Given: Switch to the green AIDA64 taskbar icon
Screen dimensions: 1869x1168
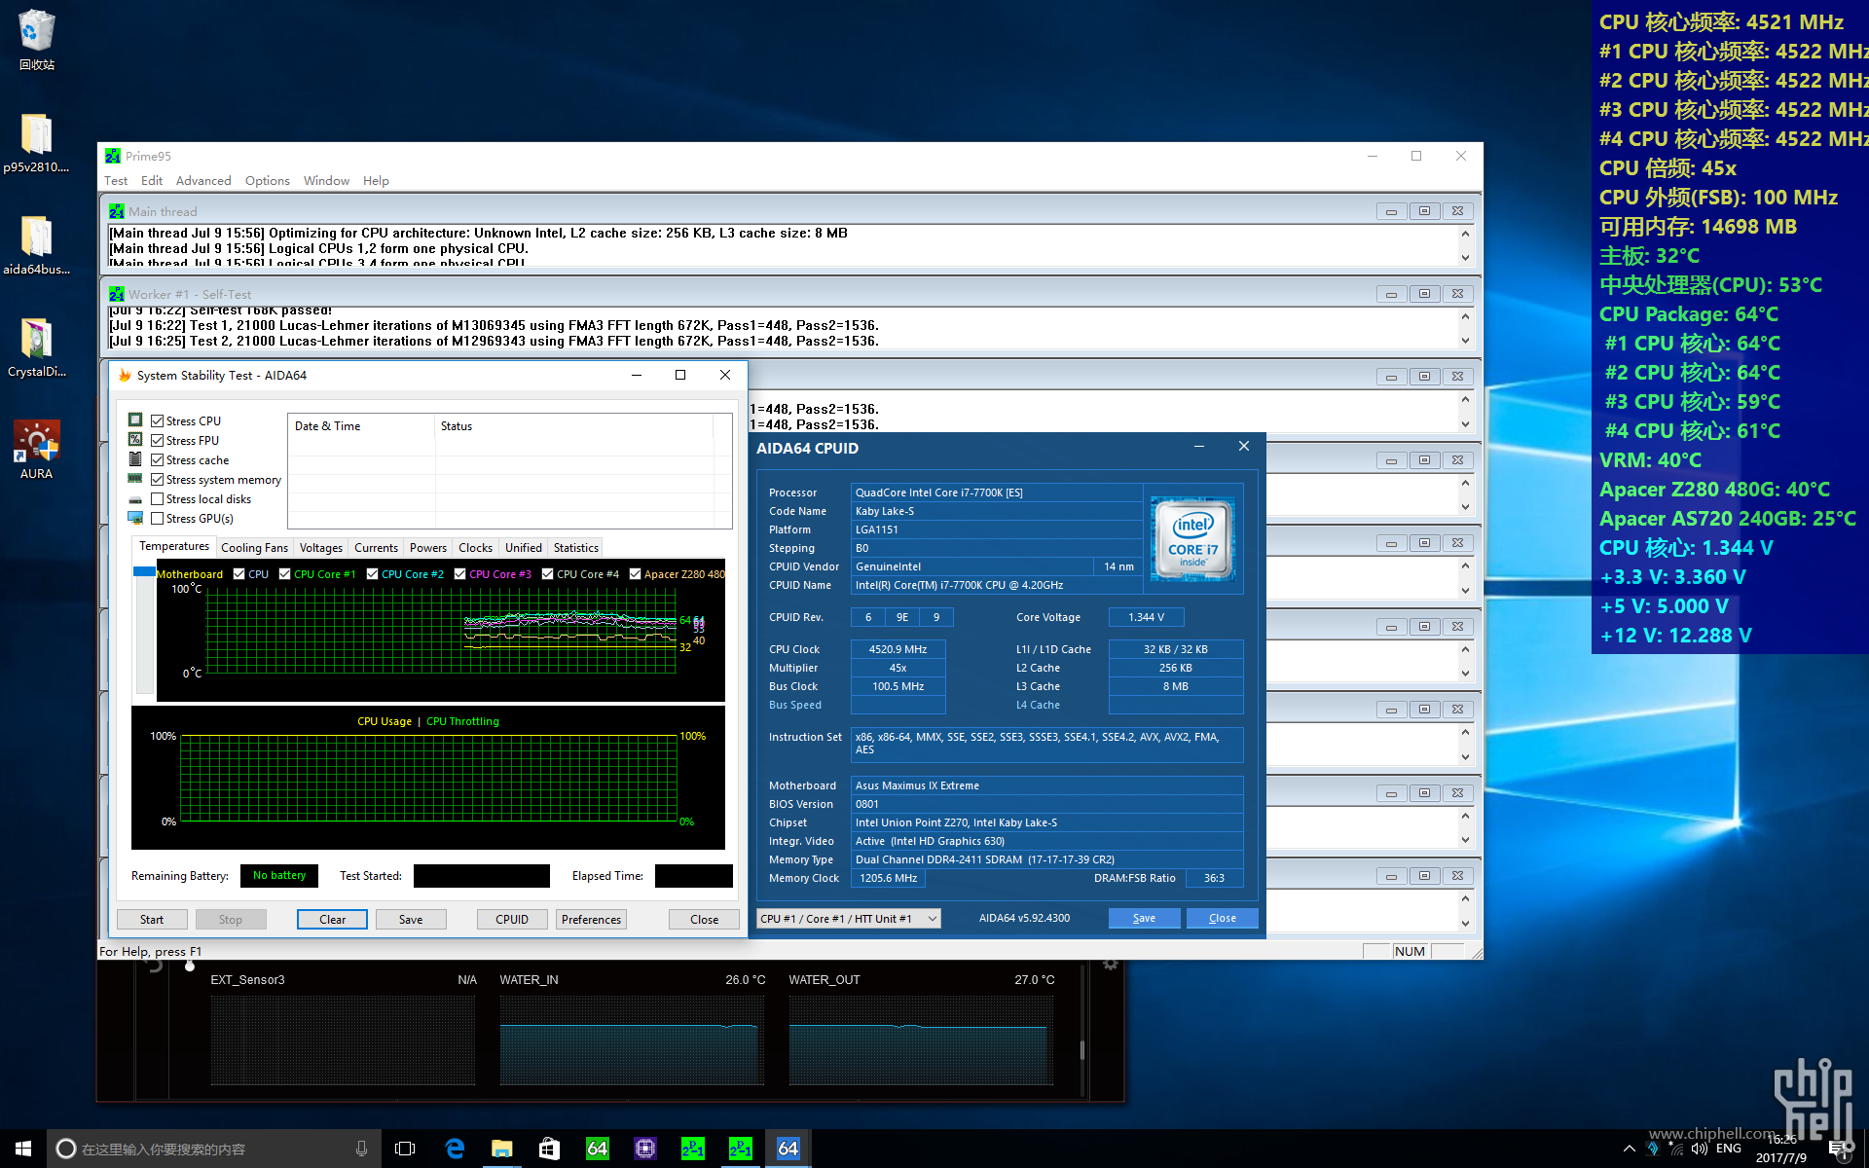Looking at the screenshot, I should point(597,1149).
